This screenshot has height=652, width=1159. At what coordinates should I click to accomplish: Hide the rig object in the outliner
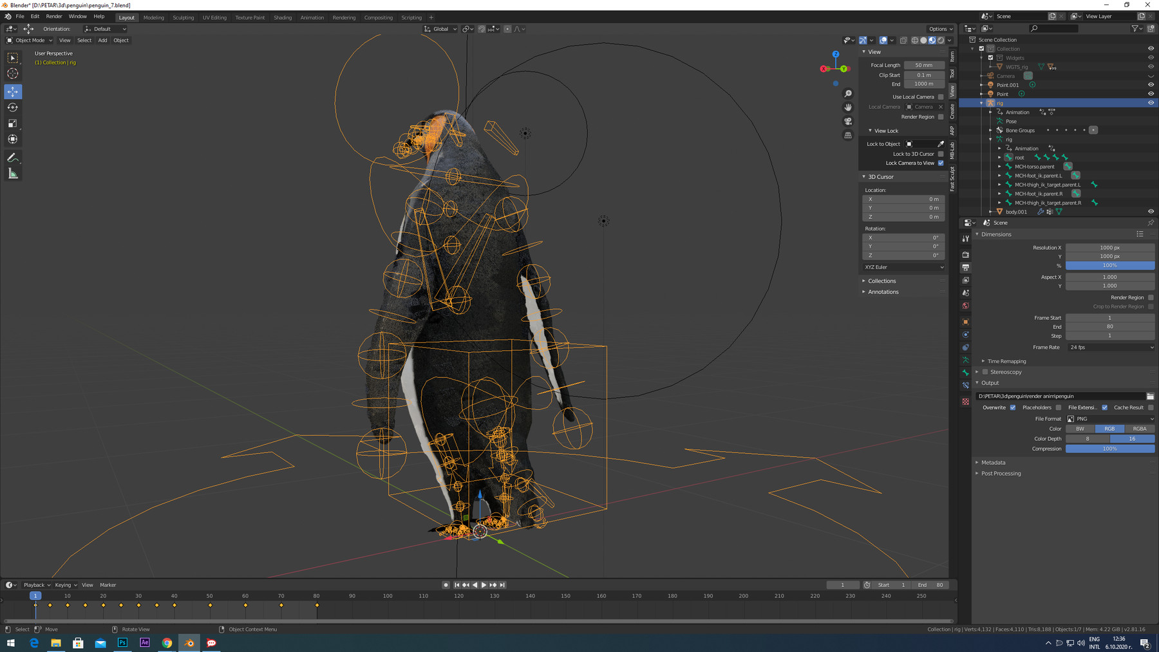(x=1151, y=103)
